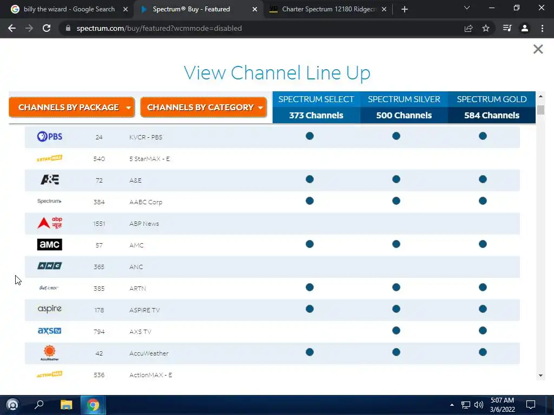Click AccuWeather channel name
This screenshot has height=415, width=554.
[149, 353]
